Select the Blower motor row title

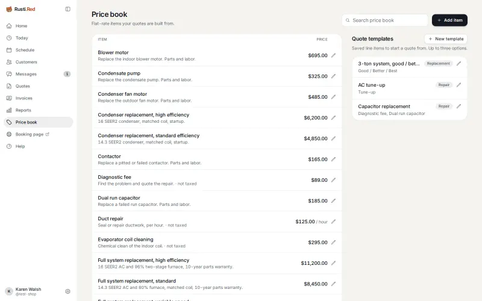[113, 52]
